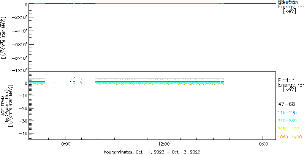Click the -30 proton flux tick label

point(23,121)
